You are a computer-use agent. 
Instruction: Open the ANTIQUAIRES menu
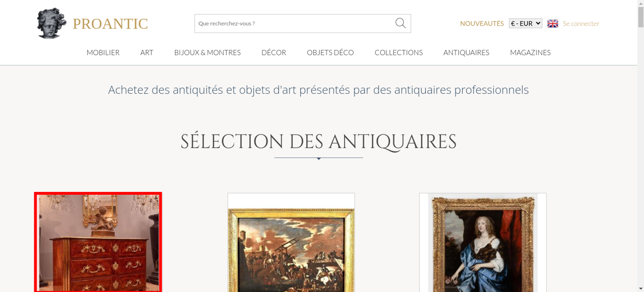pos(466,52)
